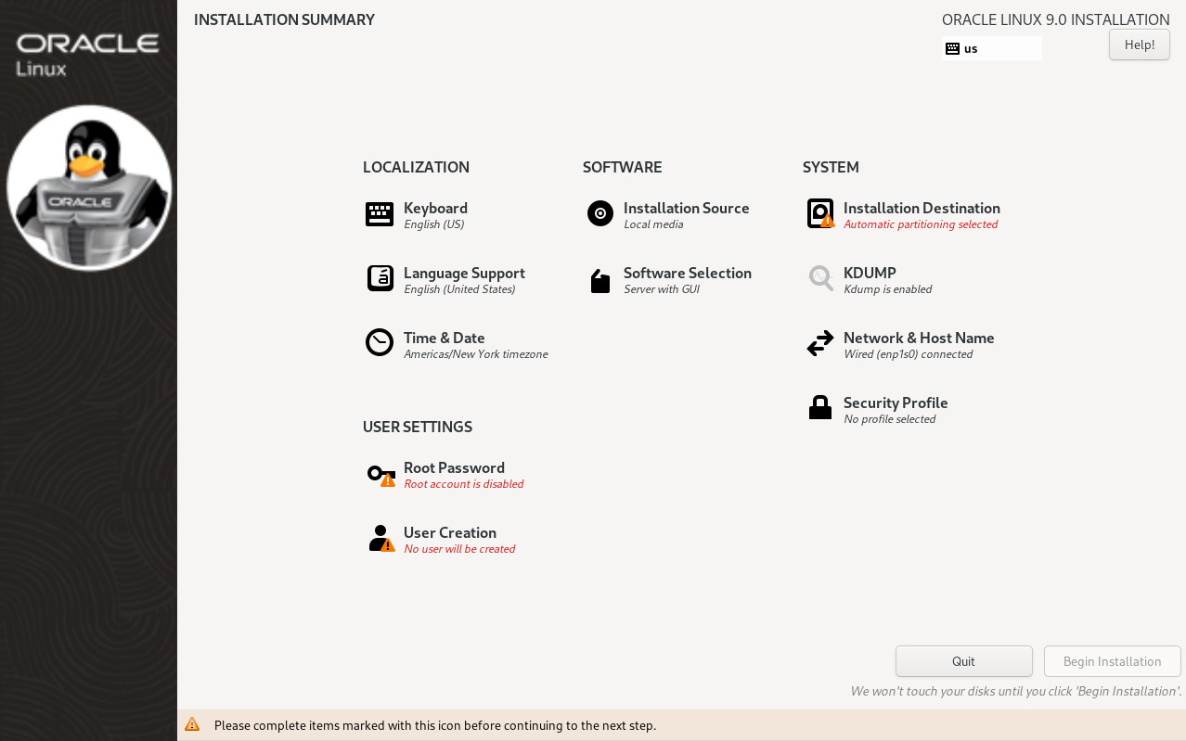Open the Security Profile padlock icon
Viewport: 1186px width, 741px height.
pyautogui.click(x=819, y=409)
